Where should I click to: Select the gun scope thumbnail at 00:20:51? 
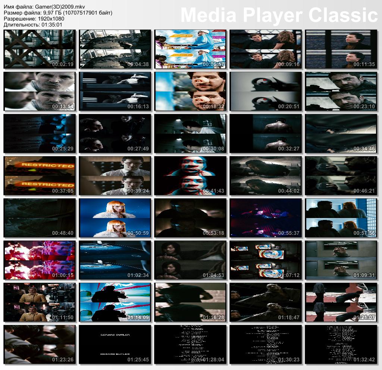265,91
